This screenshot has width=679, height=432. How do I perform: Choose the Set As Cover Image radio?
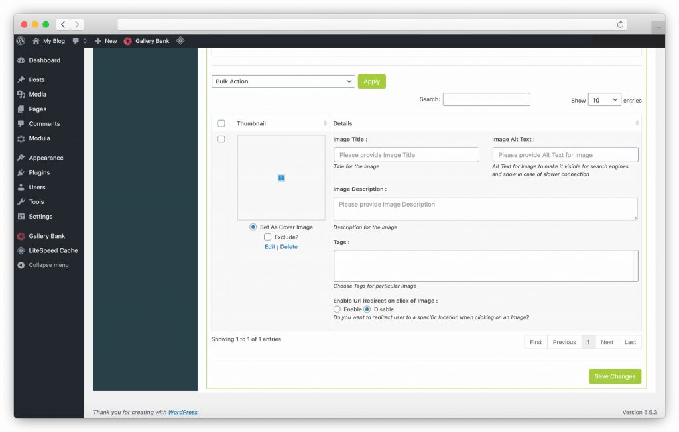click(253, 227)
